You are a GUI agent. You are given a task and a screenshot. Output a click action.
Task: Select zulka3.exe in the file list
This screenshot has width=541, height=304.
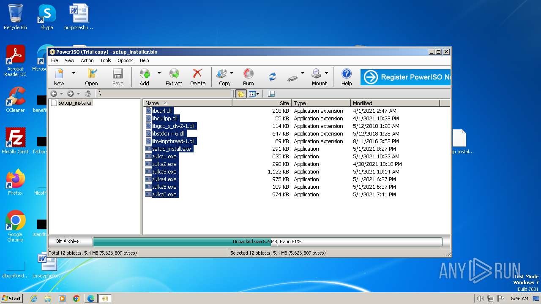coord(164,171)
